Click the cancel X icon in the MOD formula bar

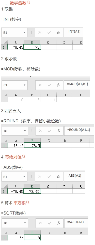point(40,85)
